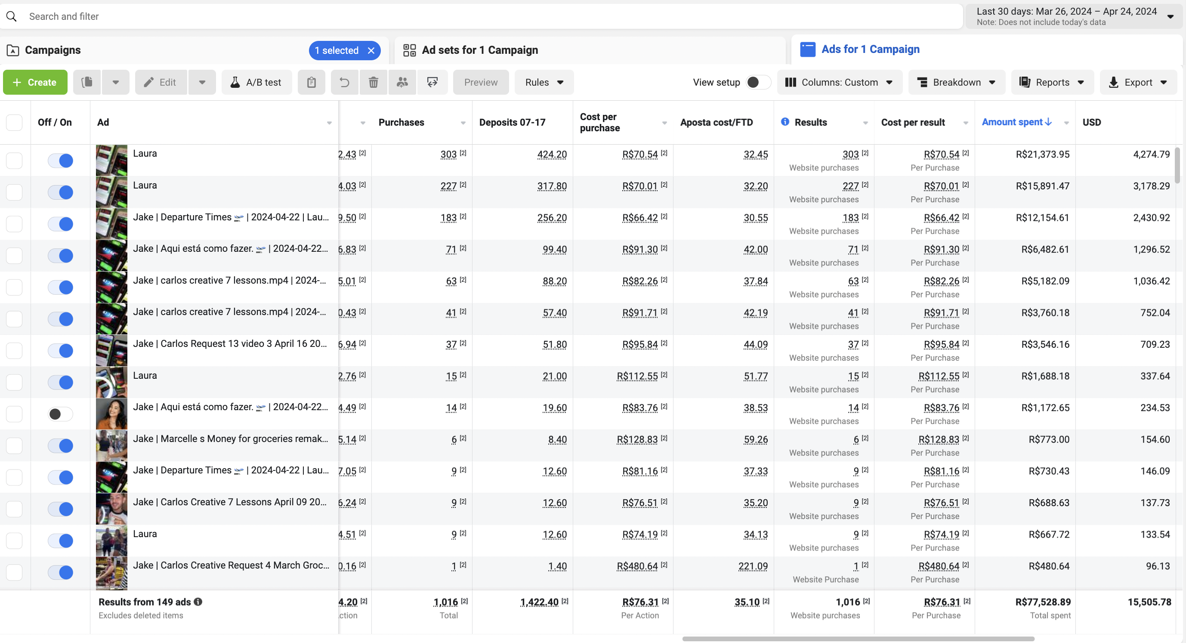Click the feedback comment icon in toolbar
The height and width of the screenshot is (643, 1186).
click(x=432, y=82)
